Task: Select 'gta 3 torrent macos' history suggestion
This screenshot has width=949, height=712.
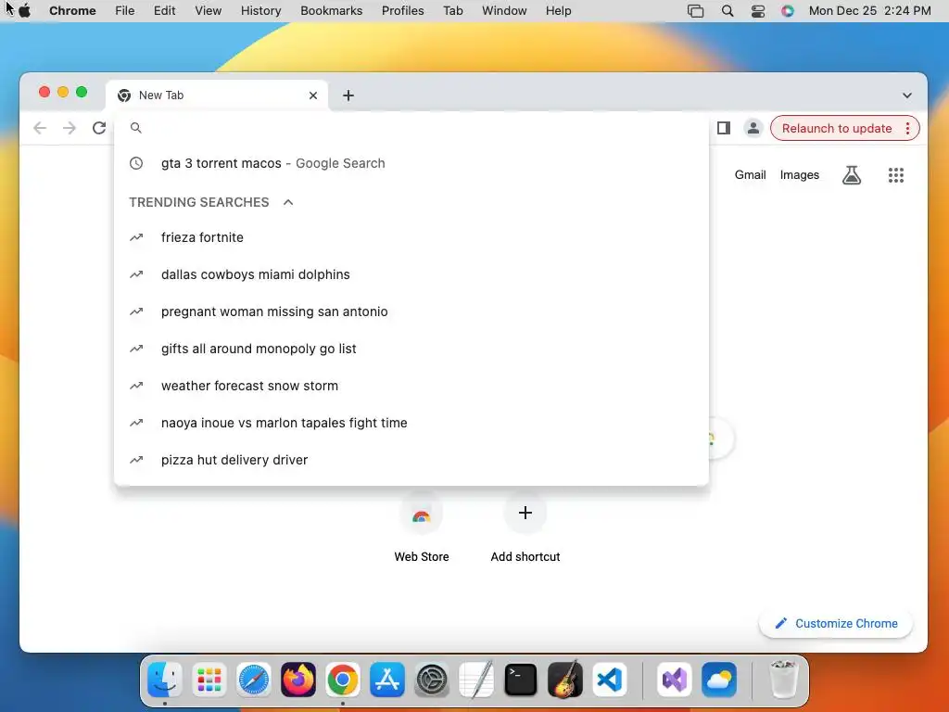Action: coord(411,163)
